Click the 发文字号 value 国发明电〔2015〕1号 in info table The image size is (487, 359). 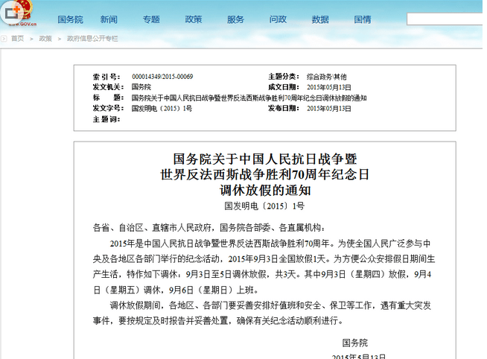click(162, 109)
